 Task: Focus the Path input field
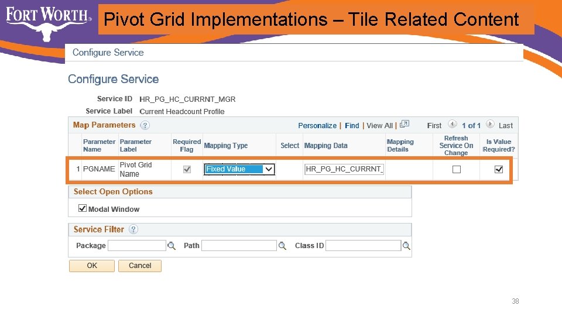pos(239,246)
